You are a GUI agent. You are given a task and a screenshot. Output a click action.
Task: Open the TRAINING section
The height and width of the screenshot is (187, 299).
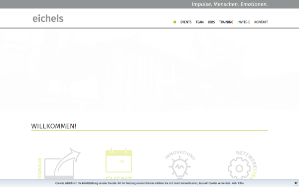[226, 22]
